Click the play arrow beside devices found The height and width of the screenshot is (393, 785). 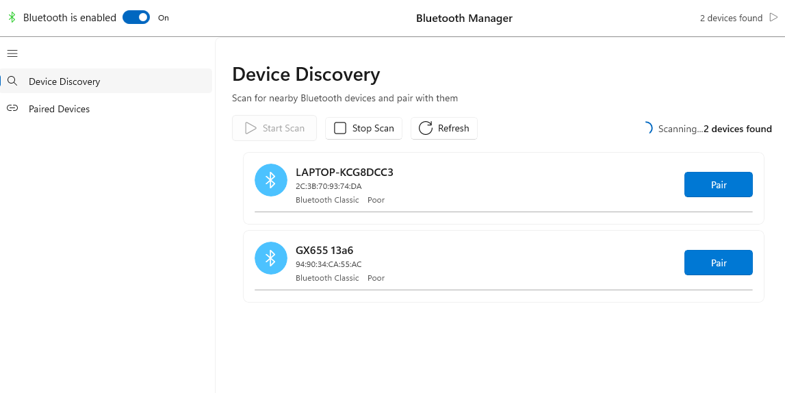tap(773, 18)
